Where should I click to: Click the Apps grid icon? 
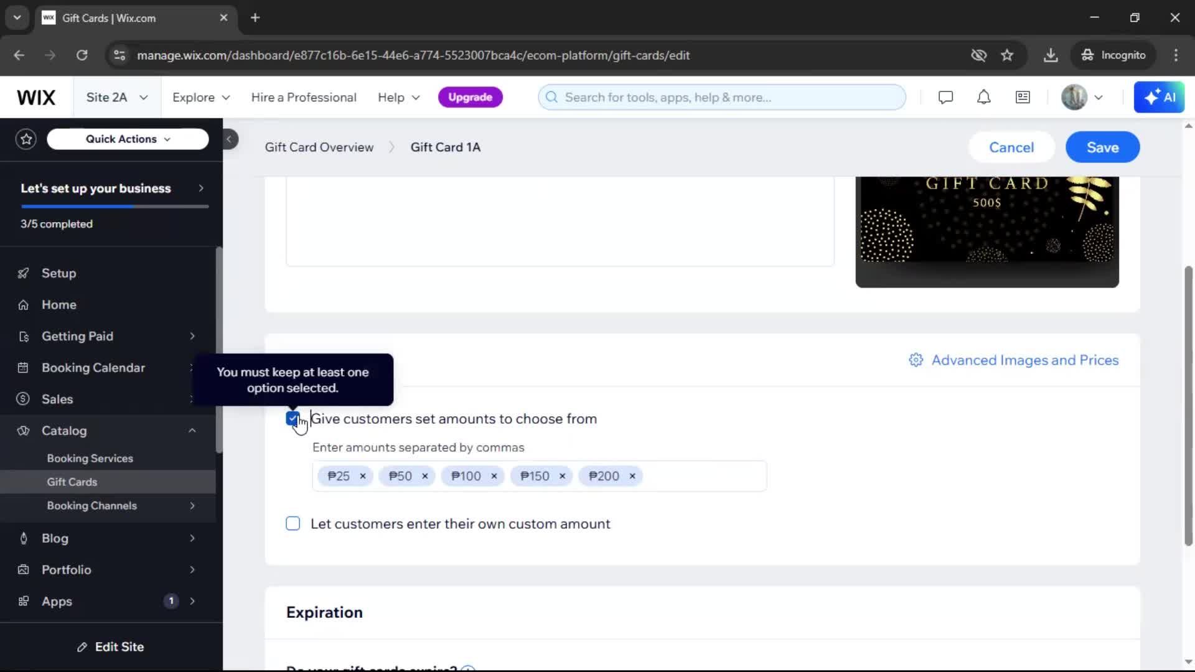[x=23, y=602]
